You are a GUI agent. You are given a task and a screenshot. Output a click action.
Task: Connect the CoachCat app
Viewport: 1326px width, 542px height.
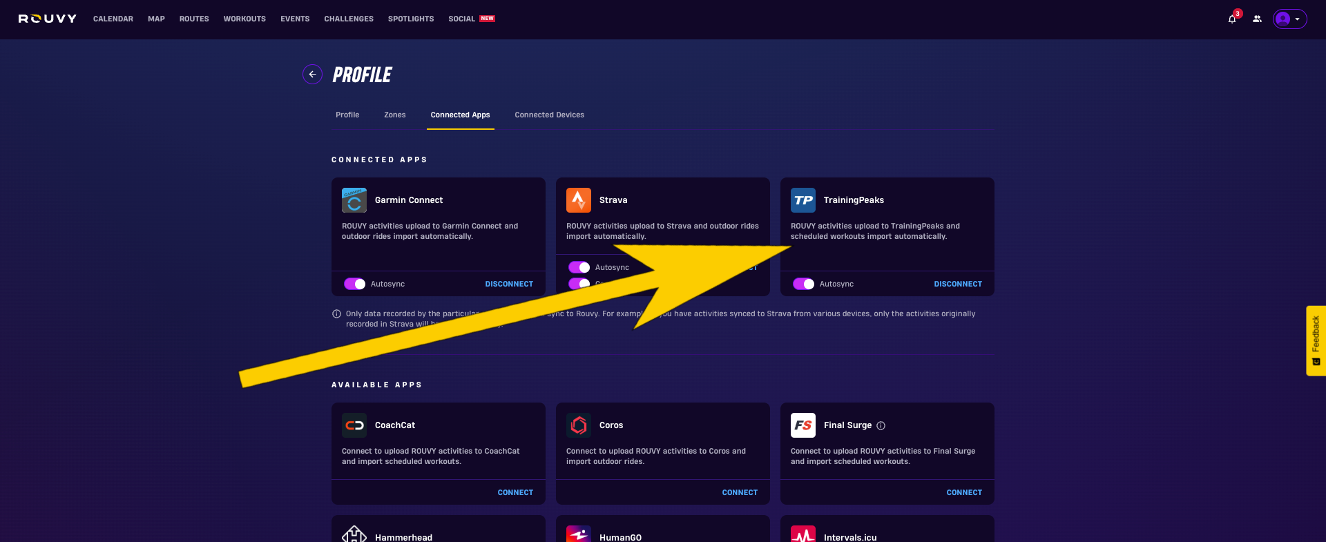(x=515, y=492)
